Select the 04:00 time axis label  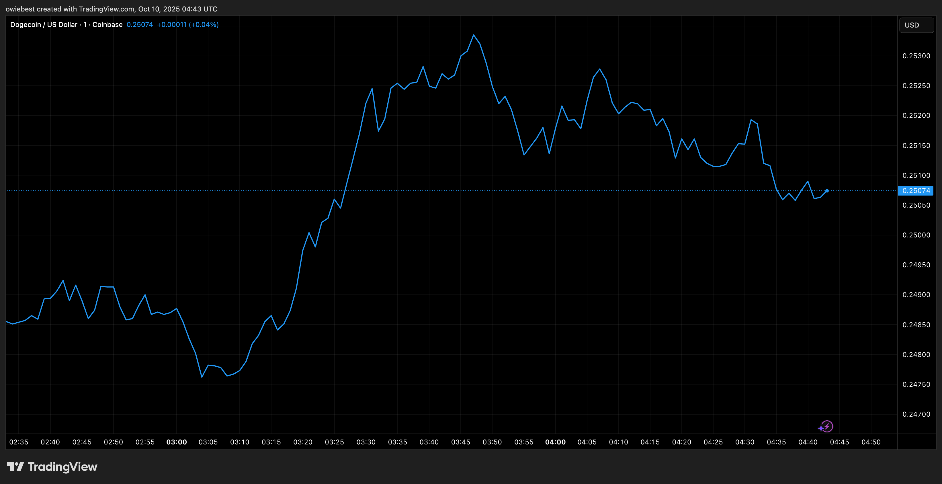(x=555, y=442)
